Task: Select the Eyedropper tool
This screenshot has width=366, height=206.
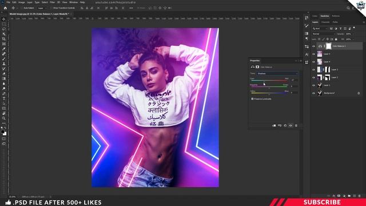Action: (x=4, y=49)
